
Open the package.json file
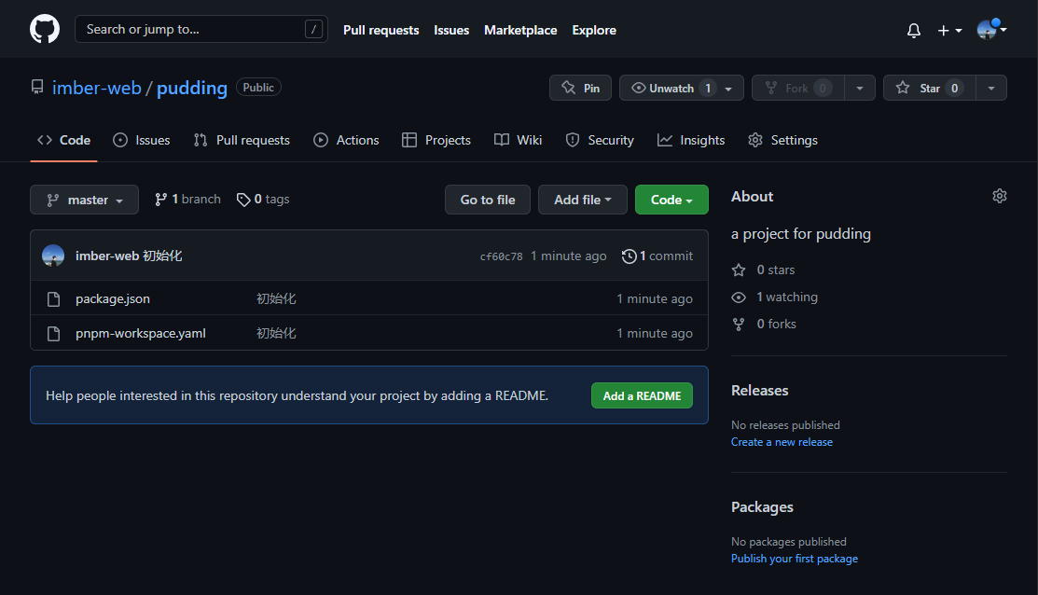tap(113, 299)
